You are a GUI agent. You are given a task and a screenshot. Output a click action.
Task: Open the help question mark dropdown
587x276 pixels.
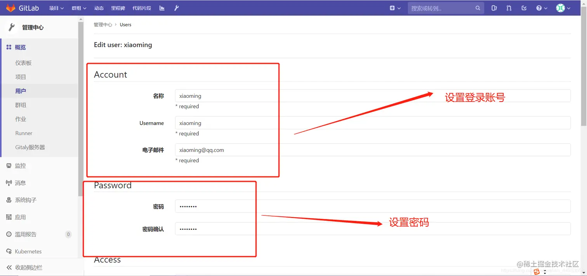click(x=542, y=8)
